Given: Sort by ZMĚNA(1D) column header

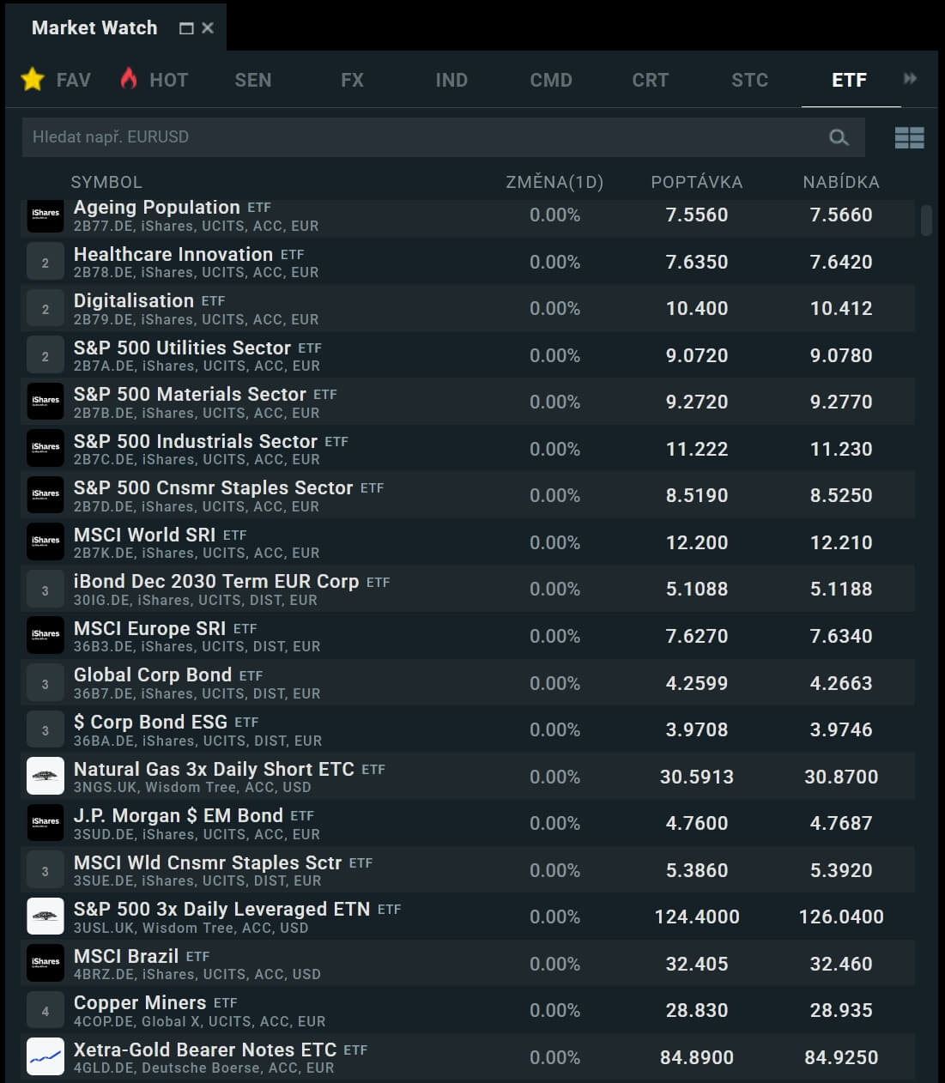Looking at the screenshot, I should coord(554,182).
